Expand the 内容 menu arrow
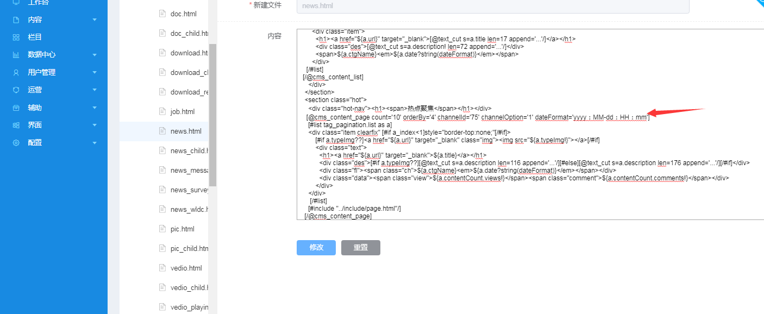 [95, 20]
